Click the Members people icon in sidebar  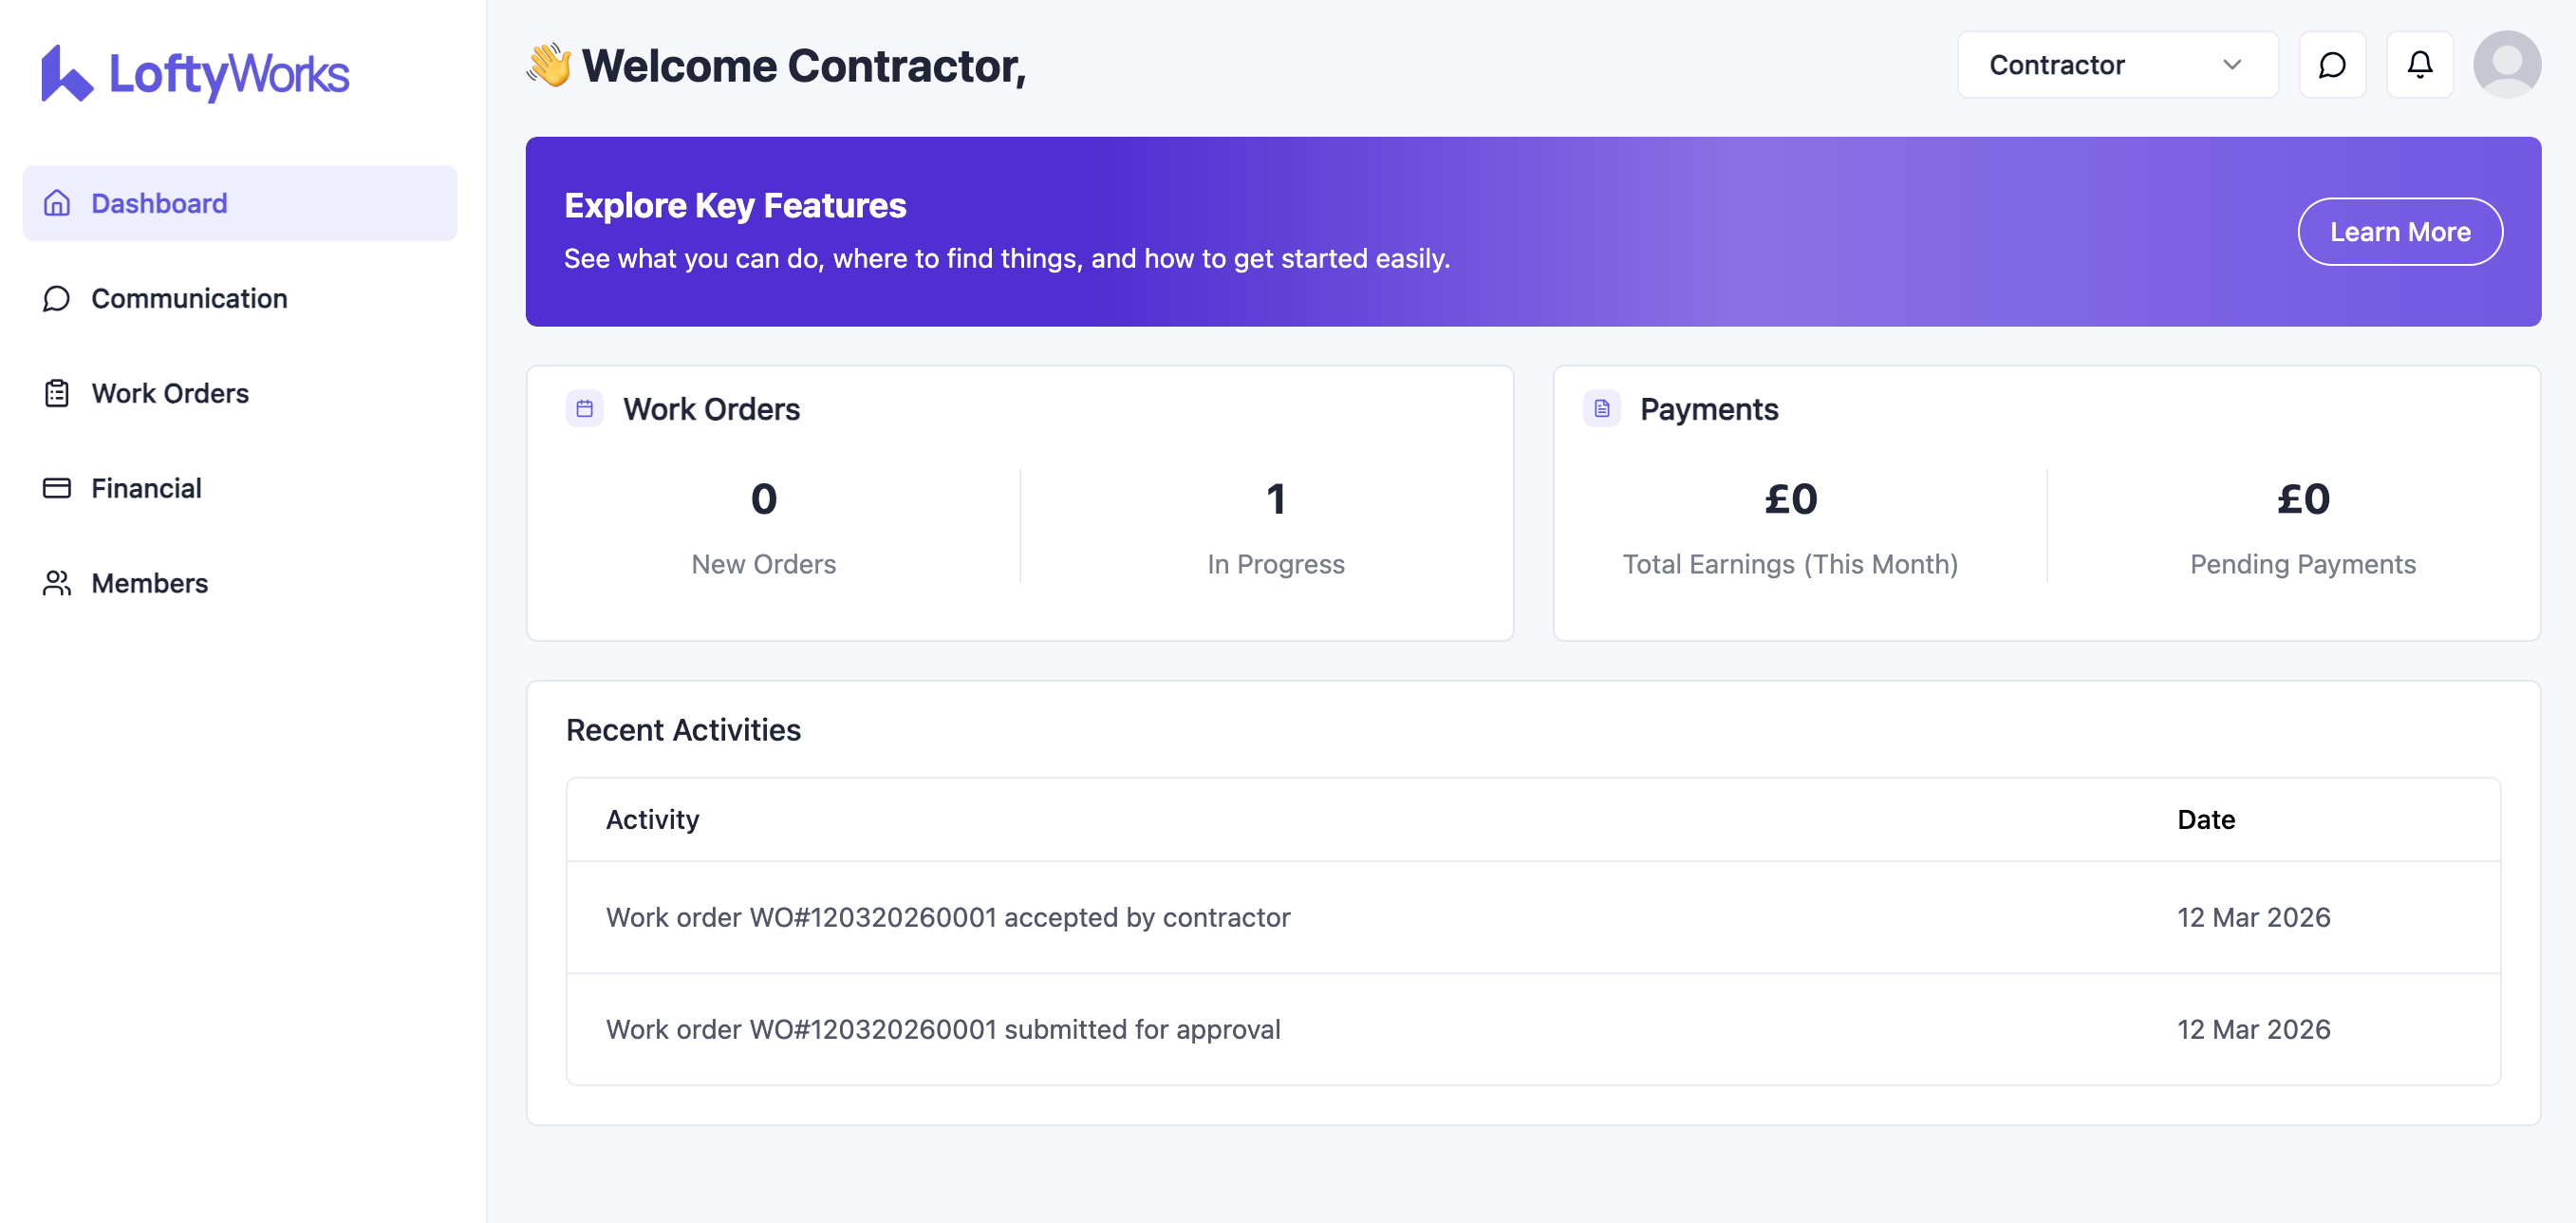click(x=57, y=583)
